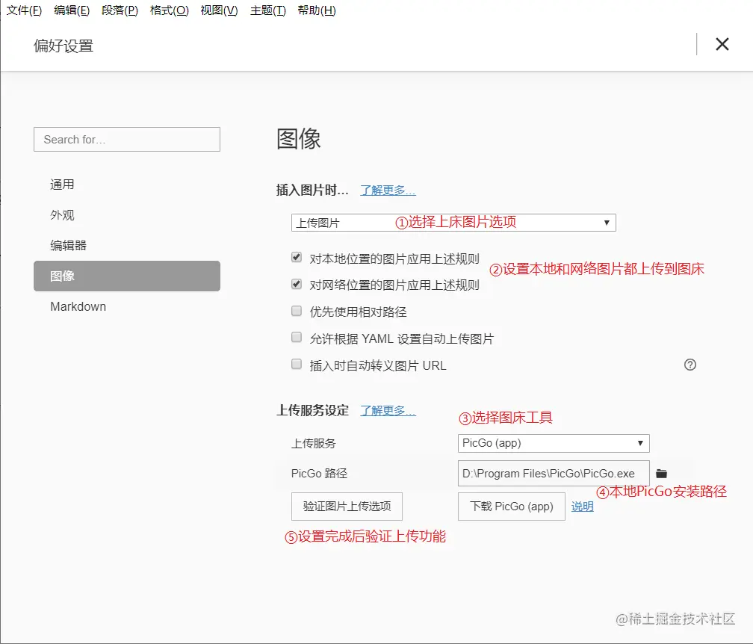Click 下载 PicGo (app) button
Image resolution: width=753 pixels, height=644 pixels.
512,507
